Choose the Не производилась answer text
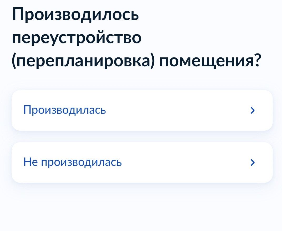 click(x=73, y=162)
